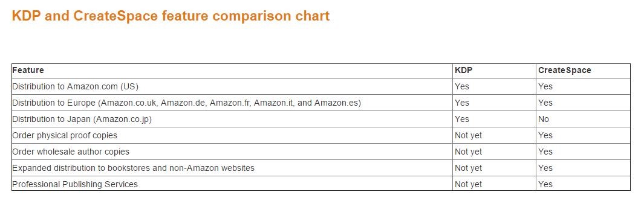Click the Distribution to Amazon.com (US) row
The width and height of the screenshot is (641, 221).
tap(321, 86)
